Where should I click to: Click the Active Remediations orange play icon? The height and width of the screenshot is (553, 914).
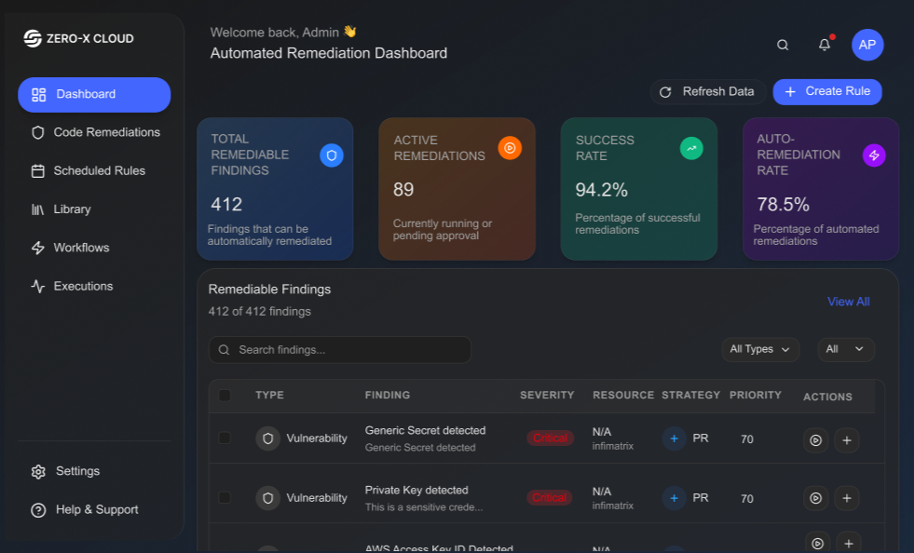tap(509, 147)
